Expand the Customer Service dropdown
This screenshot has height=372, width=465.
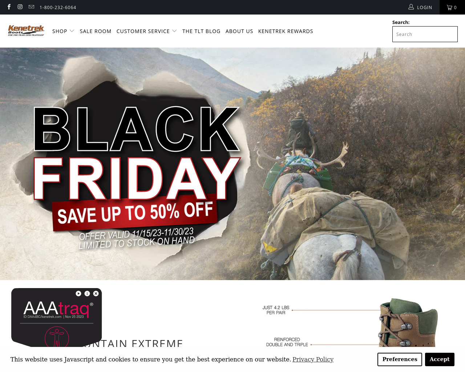click(x=147, y=31)
